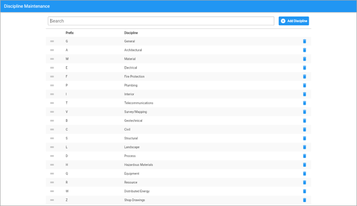
Task: Delete the Plumbing discipline entry
Action: [x=304, y=86]
